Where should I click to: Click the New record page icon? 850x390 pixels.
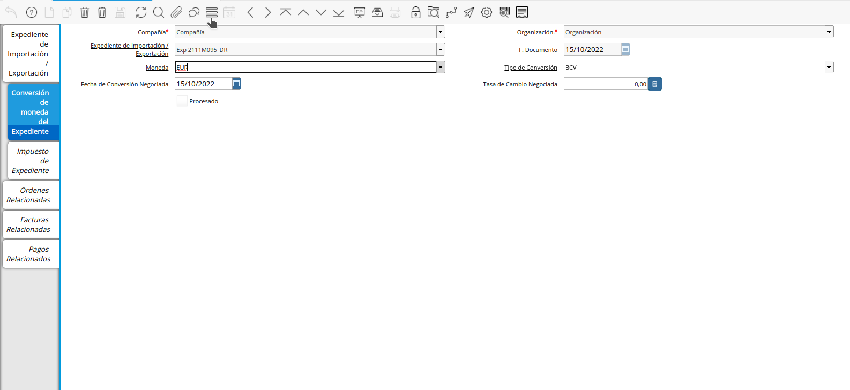click(49, 12)
